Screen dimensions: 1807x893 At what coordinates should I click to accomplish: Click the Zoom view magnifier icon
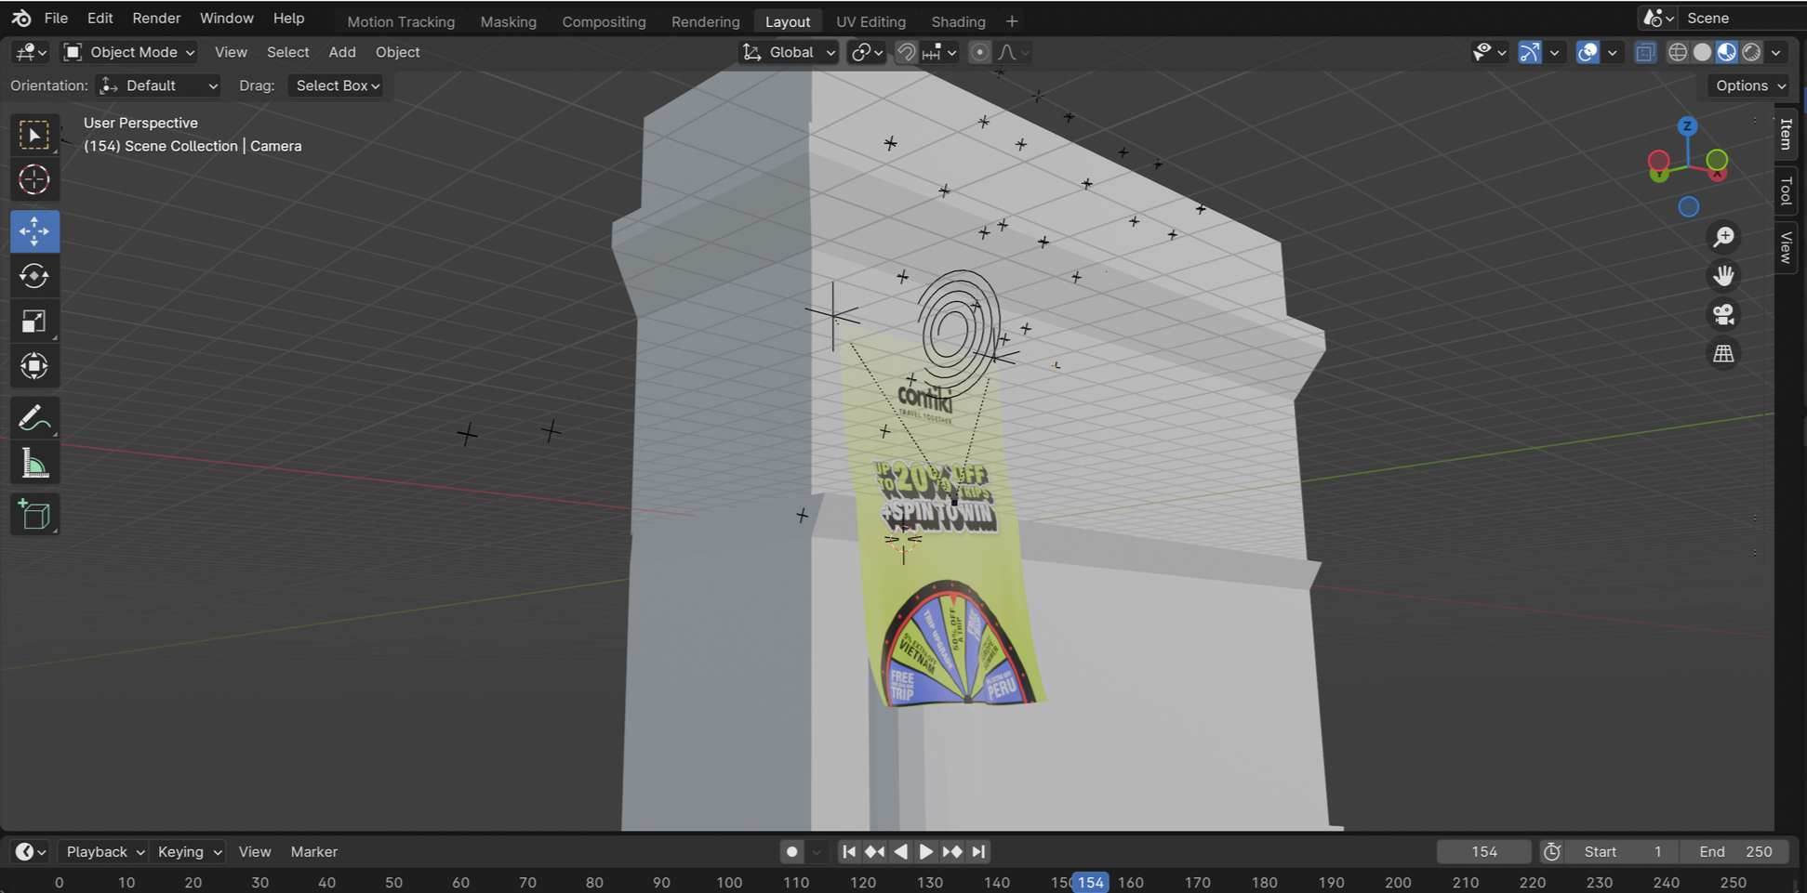pos(1723,237)
